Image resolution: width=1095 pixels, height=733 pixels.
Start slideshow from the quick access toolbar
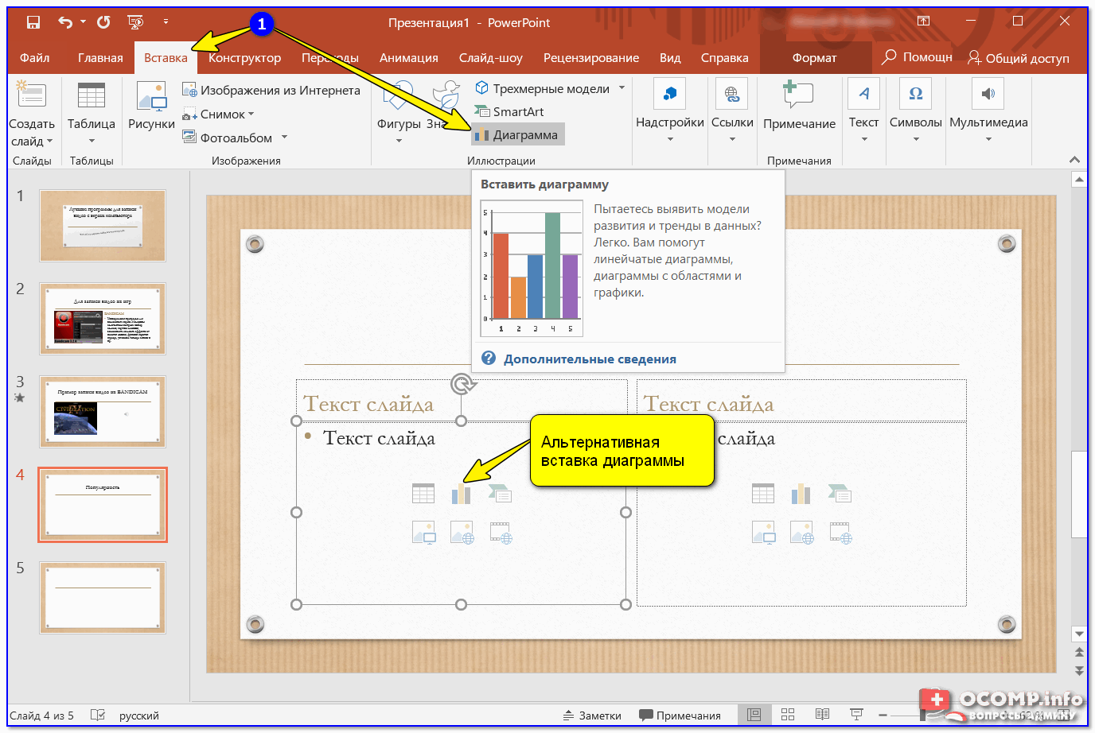[x=135, y=22]
